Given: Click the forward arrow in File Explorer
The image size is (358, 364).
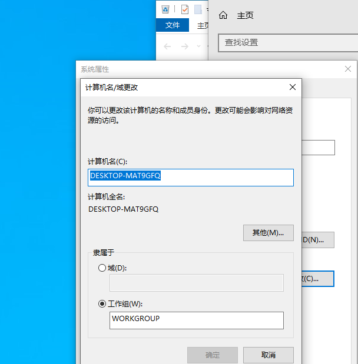Looking at the screenshot, I should coord(185,46).
